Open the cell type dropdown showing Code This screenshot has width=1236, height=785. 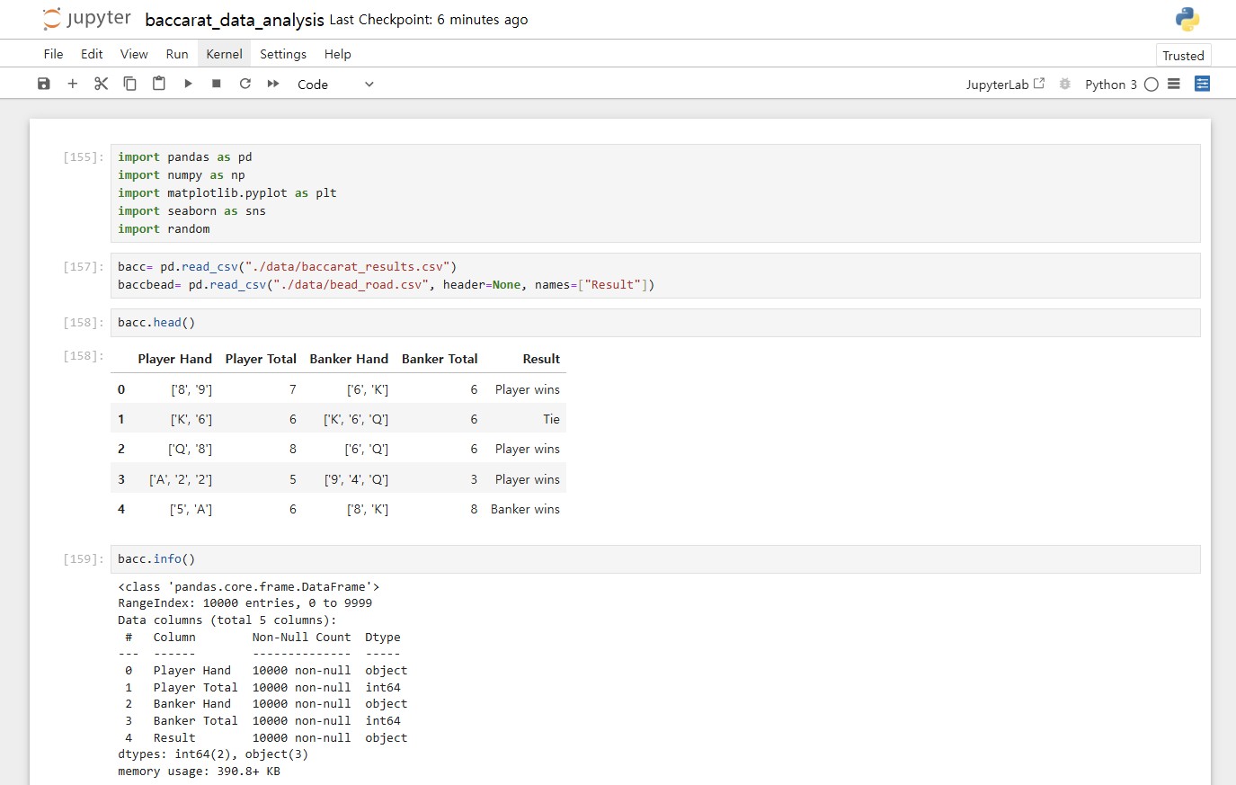point(335,85)
